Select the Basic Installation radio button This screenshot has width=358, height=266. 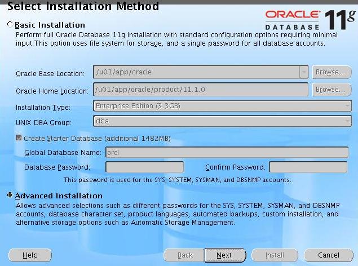[x=10, y=24]
